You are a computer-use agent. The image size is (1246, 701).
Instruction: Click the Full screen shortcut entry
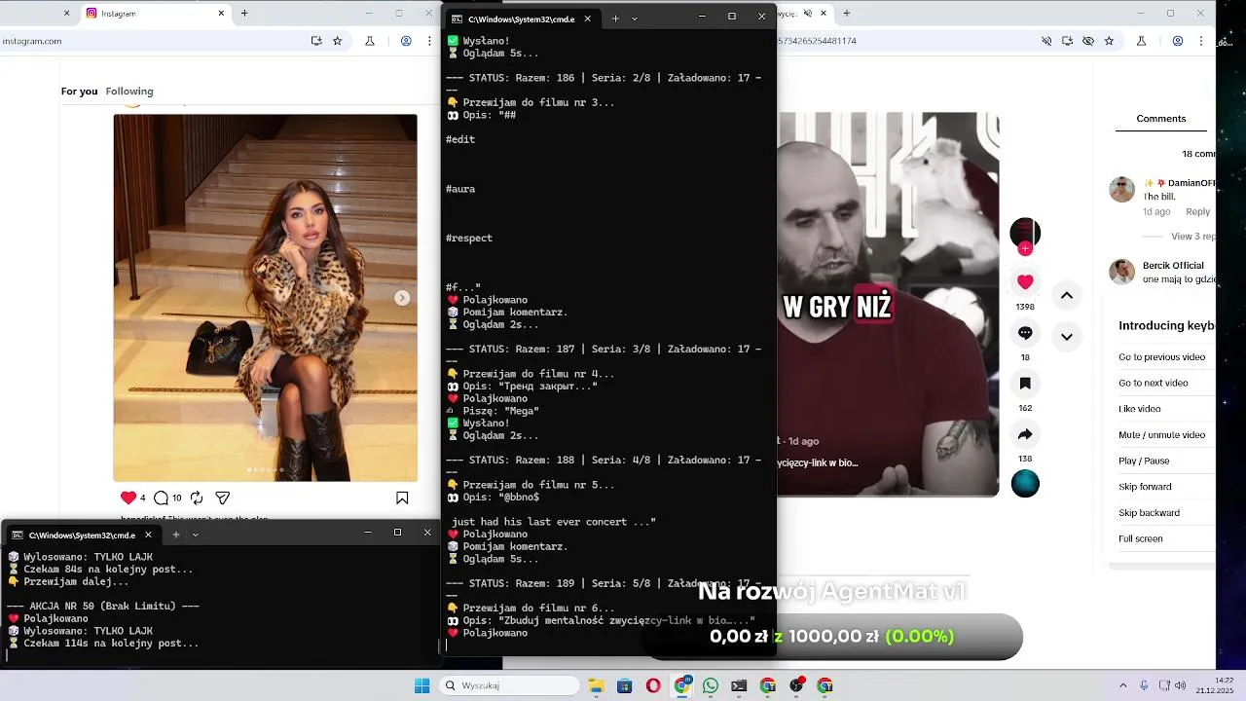(1141, 538)
